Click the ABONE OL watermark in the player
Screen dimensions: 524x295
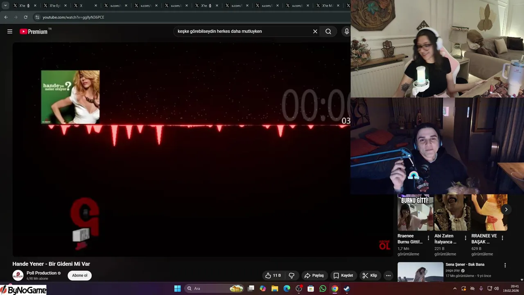(x=384, y=245)
